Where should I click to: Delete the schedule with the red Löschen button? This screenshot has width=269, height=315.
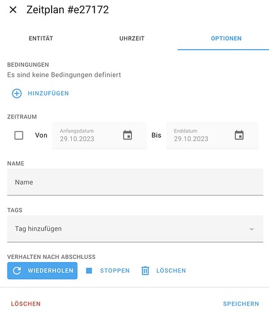[x=26, y=304]
